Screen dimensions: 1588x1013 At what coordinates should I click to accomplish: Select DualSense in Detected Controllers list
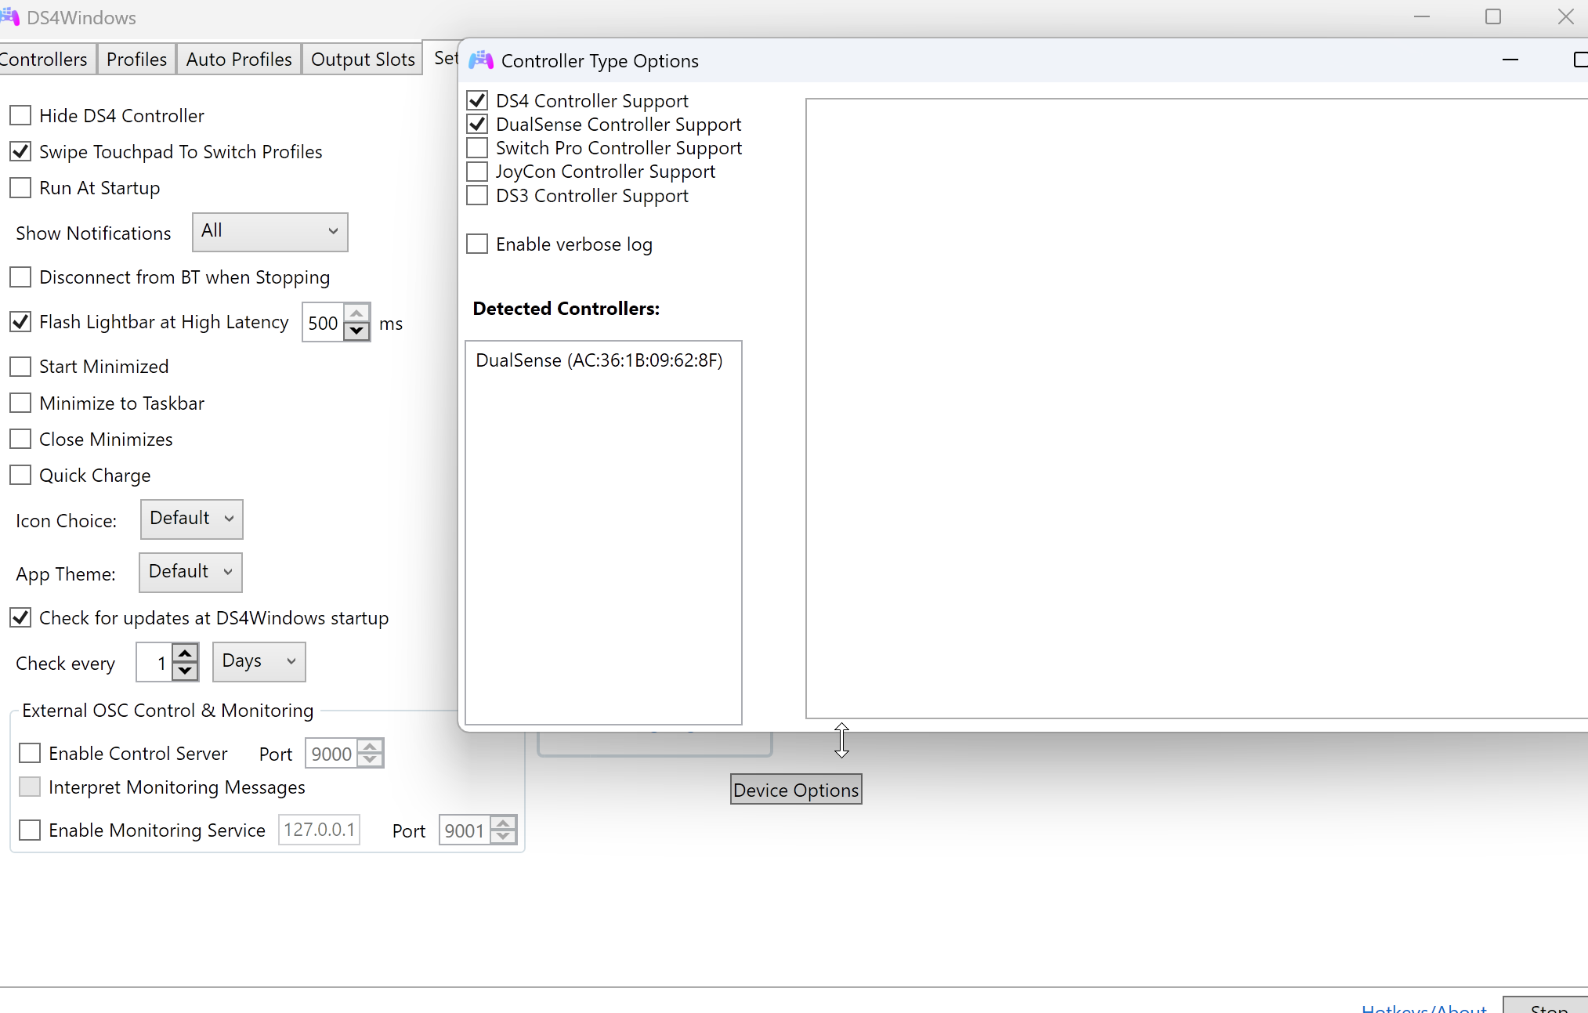[599, 360]
